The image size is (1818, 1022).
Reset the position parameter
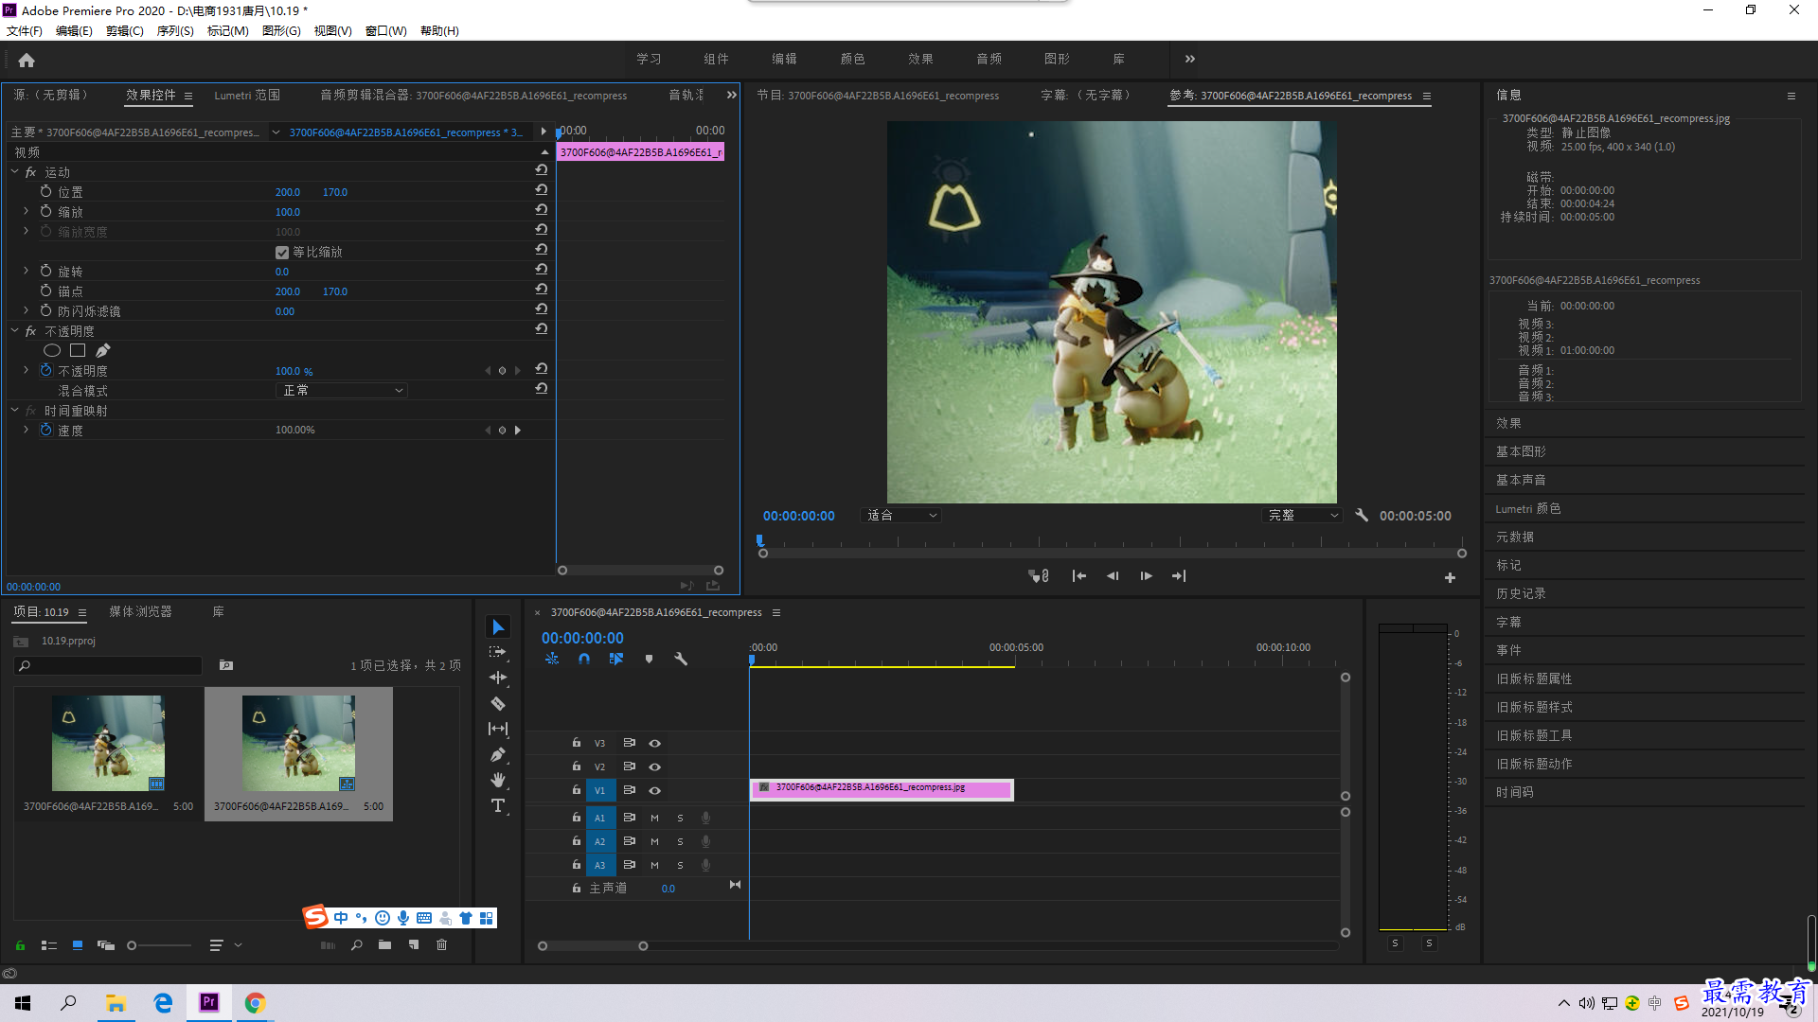pos(541,190)
